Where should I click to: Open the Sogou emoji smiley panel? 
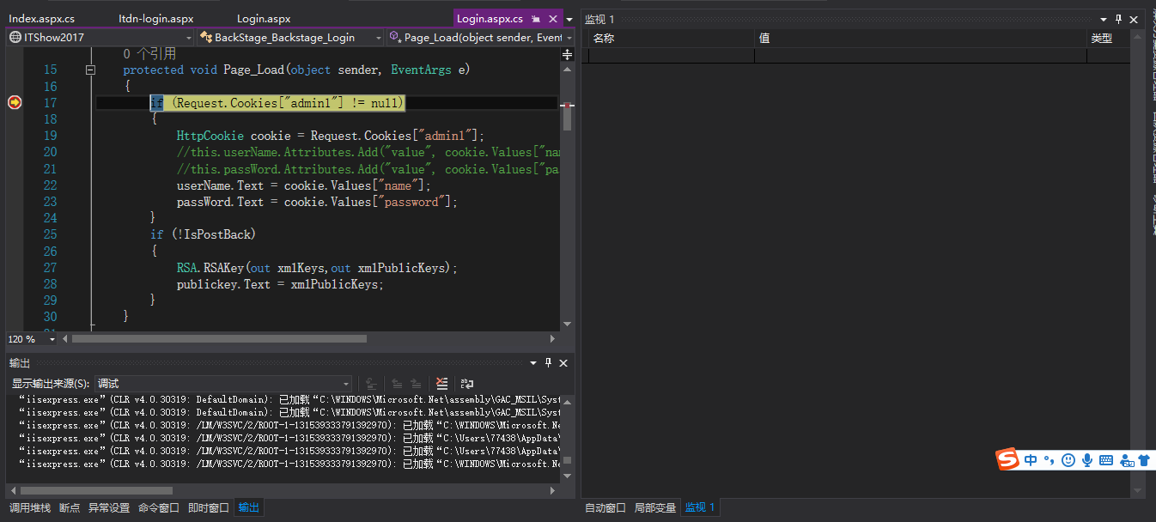(x=1068, y=460)
